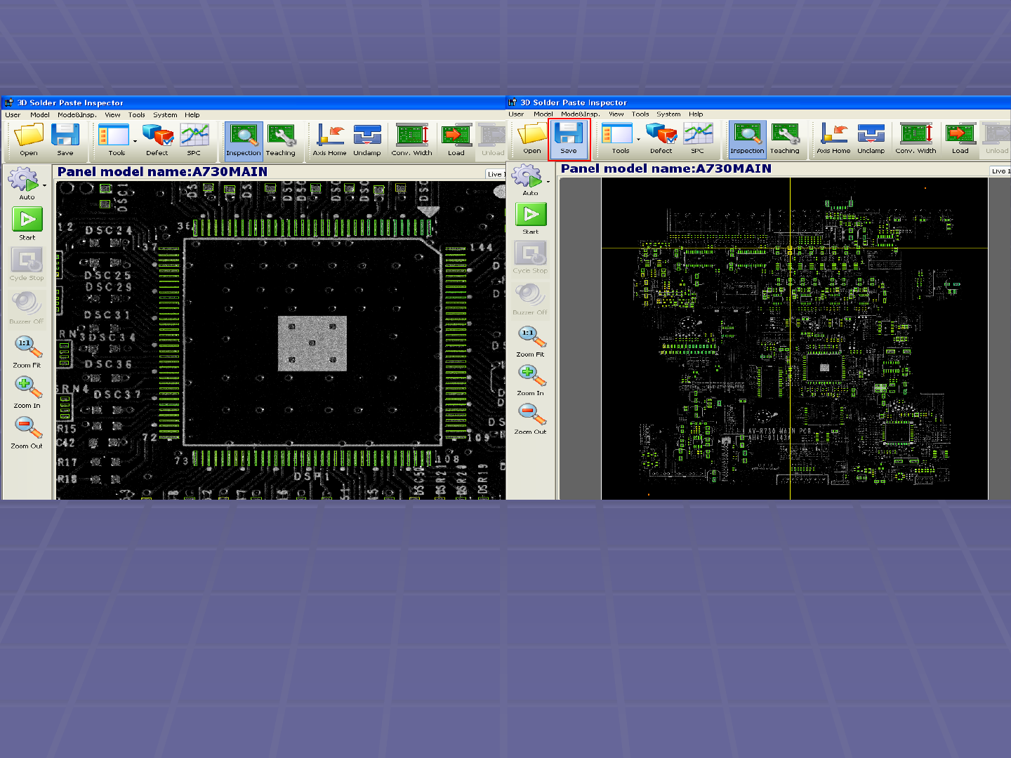Screen dimensions: 1011x758
Task: Click the Save icon highlighted in red
Action: pos(569,139)
